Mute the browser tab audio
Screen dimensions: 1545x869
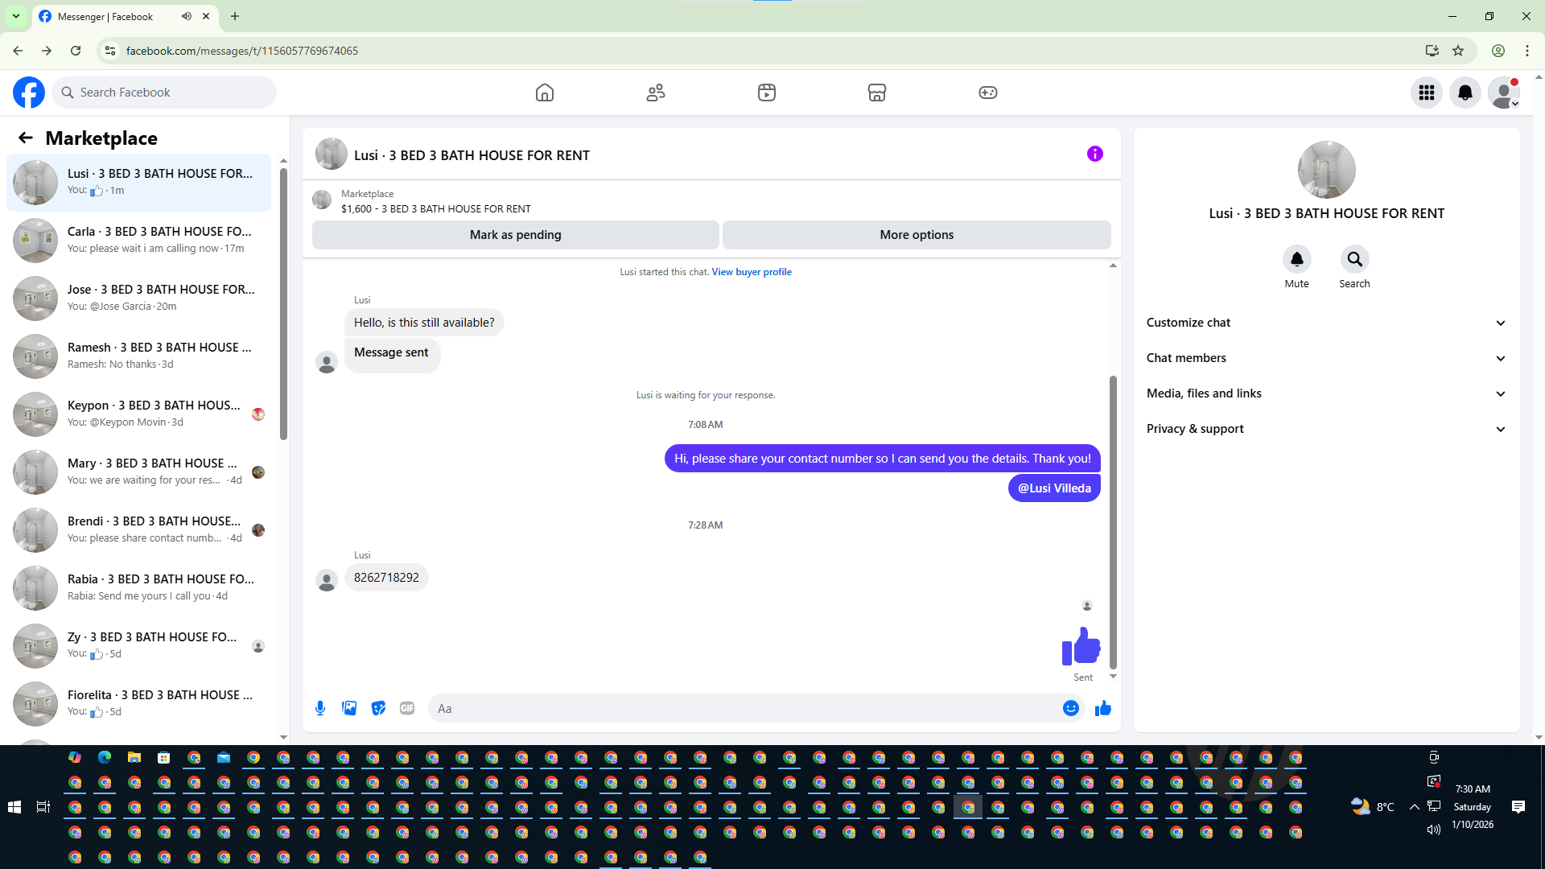pos(187,16)
